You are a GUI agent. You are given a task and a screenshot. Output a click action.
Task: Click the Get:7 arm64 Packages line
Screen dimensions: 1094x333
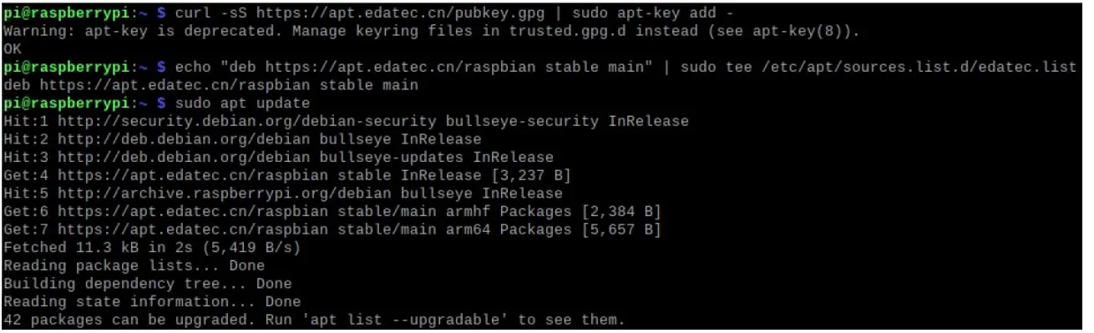332,230
